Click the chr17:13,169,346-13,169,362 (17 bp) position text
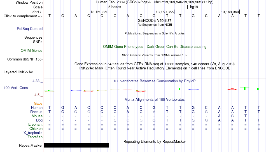 (x=184, y=2)
